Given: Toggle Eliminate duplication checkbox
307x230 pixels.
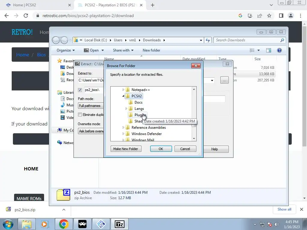Looking at the screenshot, I should click(80, 115).
